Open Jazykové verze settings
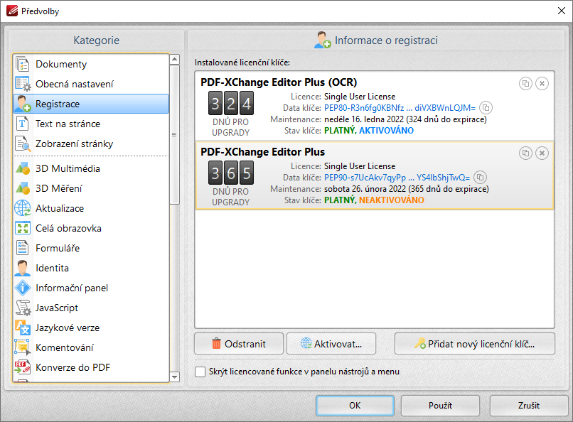 pyautogui.click(x=91, y=328)
